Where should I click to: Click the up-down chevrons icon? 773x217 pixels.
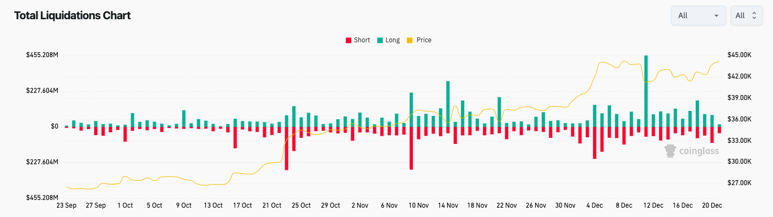754,15
